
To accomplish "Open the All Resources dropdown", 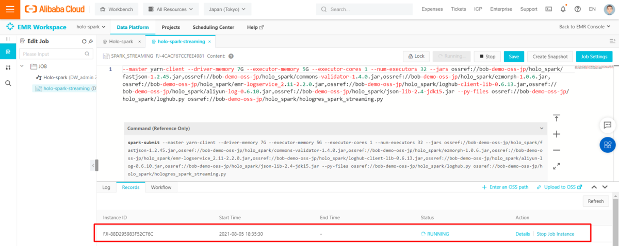I will 171,9.
